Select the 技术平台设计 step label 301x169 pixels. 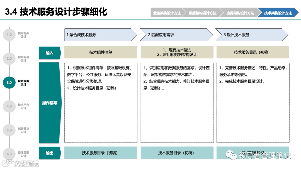click(24, 106)
